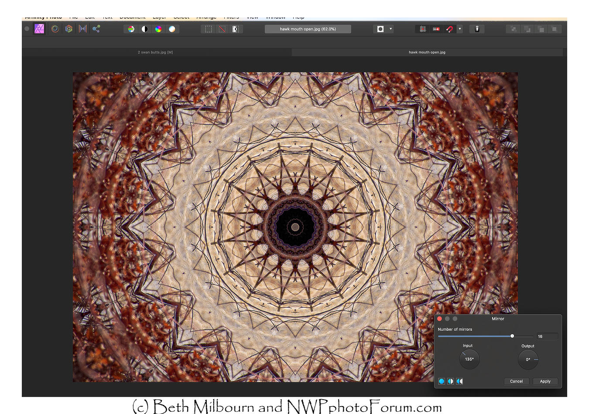
Task: Toggle Force Pixel Alignment grid icon
Action: 422,29
